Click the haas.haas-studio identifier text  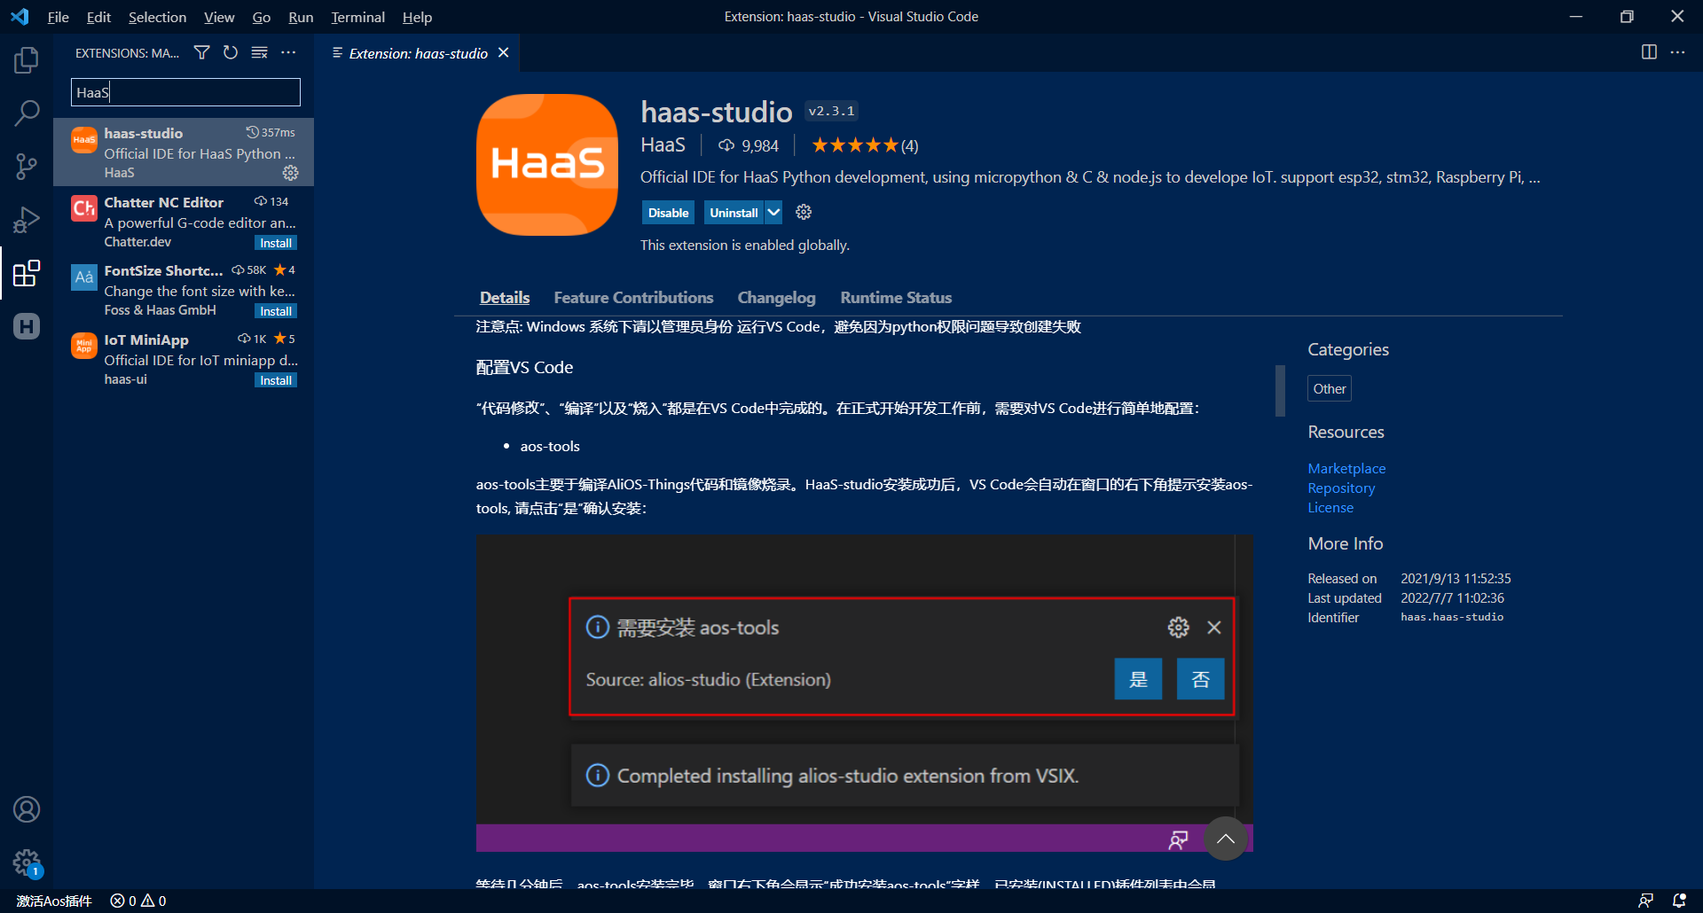pyautogui.click(x=1452, y=617)
